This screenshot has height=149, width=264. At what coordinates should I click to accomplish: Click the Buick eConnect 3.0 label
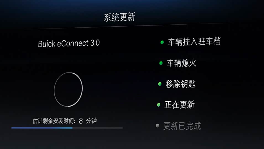point(69,43)
